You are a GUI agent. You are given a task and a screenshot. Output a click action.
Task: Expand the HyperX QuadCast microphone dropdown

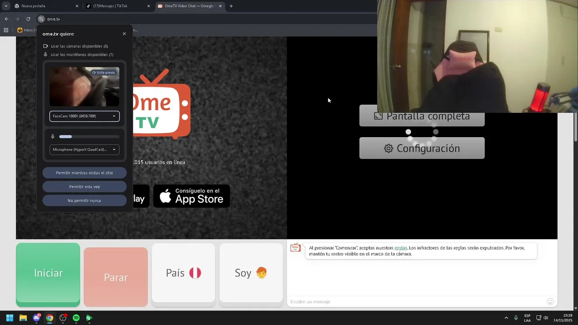click(84, 149)
